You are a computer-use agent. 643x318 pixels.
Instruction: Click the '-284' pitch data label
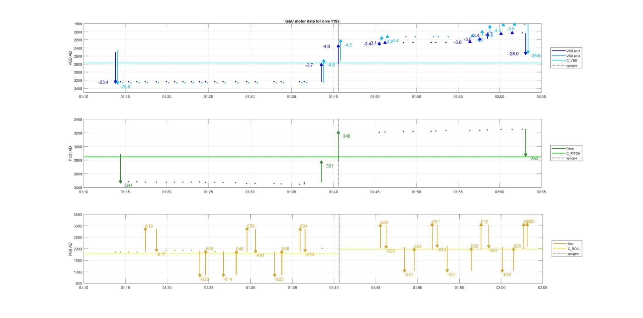(533, 159)
